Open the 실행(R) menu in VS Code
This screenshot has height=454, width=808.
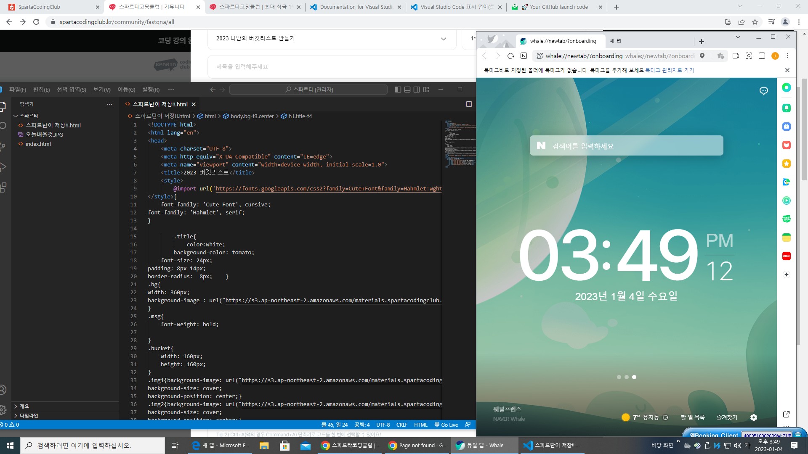(x=151, y=90)
